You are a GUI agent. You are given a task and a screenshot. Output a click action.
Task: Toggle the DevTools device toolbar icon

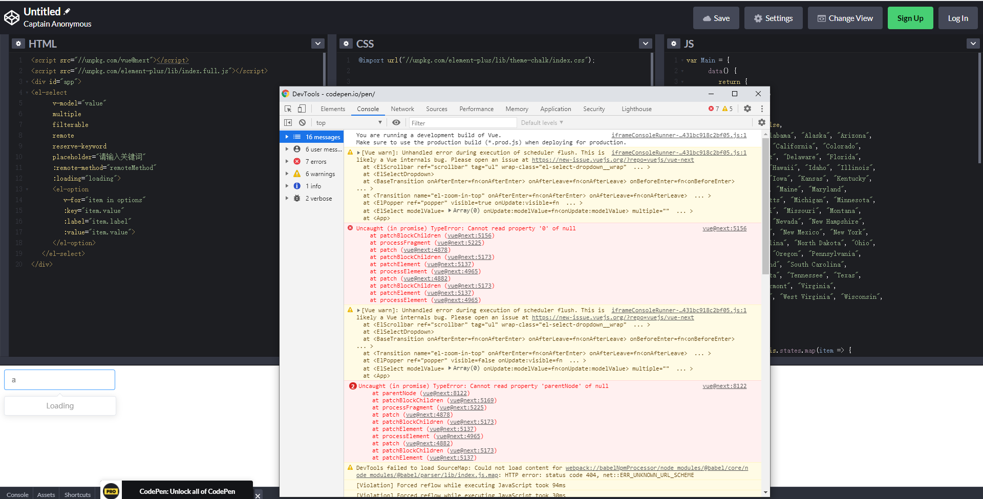(302, 109)
